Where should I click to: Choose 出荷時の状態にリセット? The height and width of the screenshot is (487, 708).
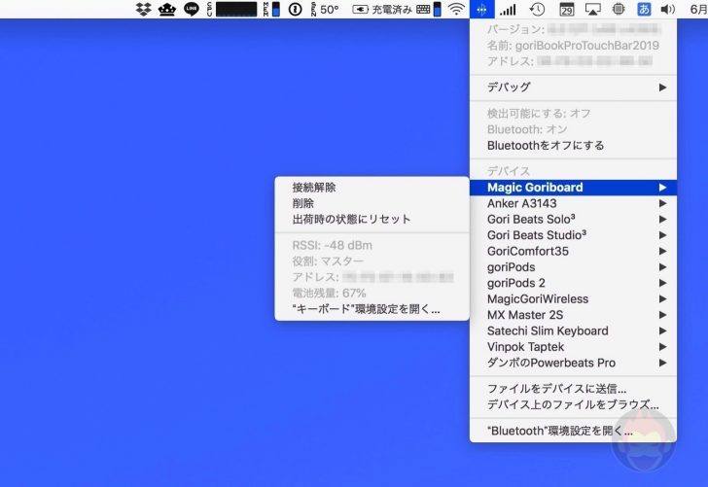pyautogui.click(x=372, y=220)
